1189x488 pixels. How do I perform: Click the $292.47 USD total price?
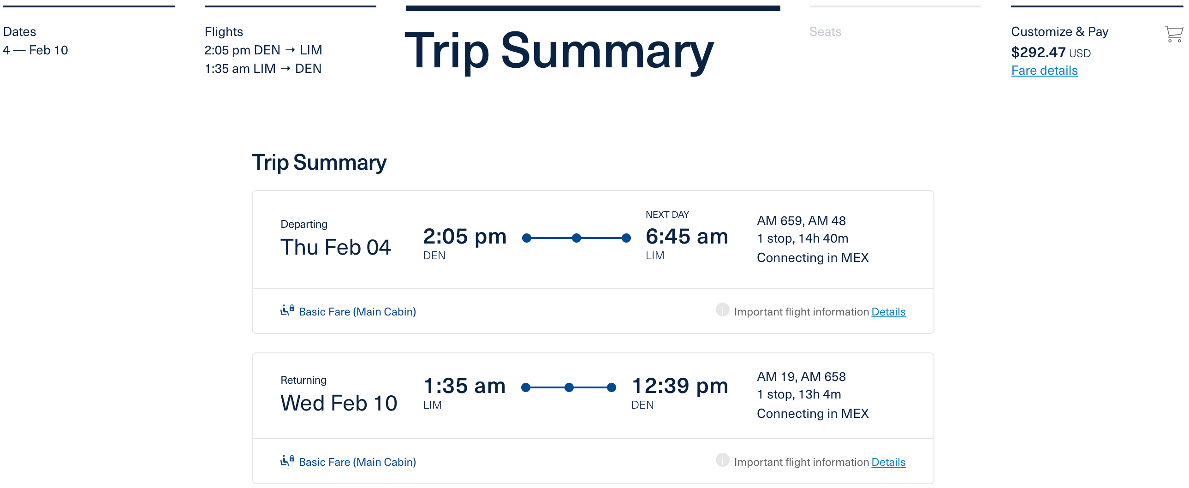[1050, 52]
